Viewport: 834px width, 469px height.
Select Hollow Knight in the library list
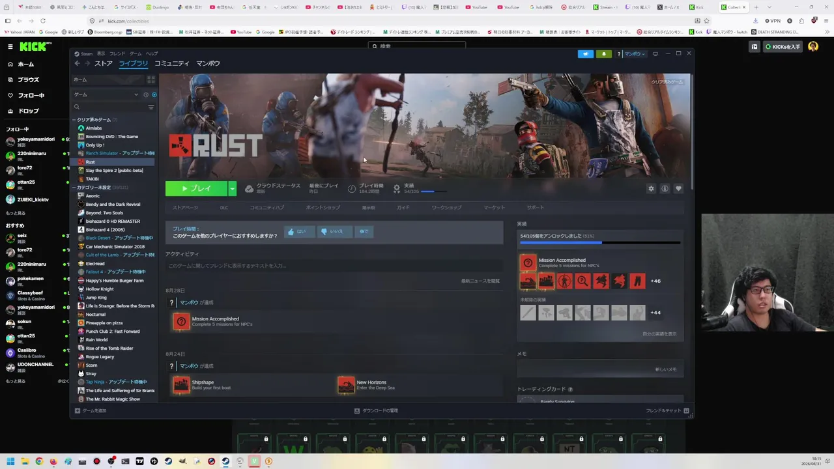click(100, 289)
